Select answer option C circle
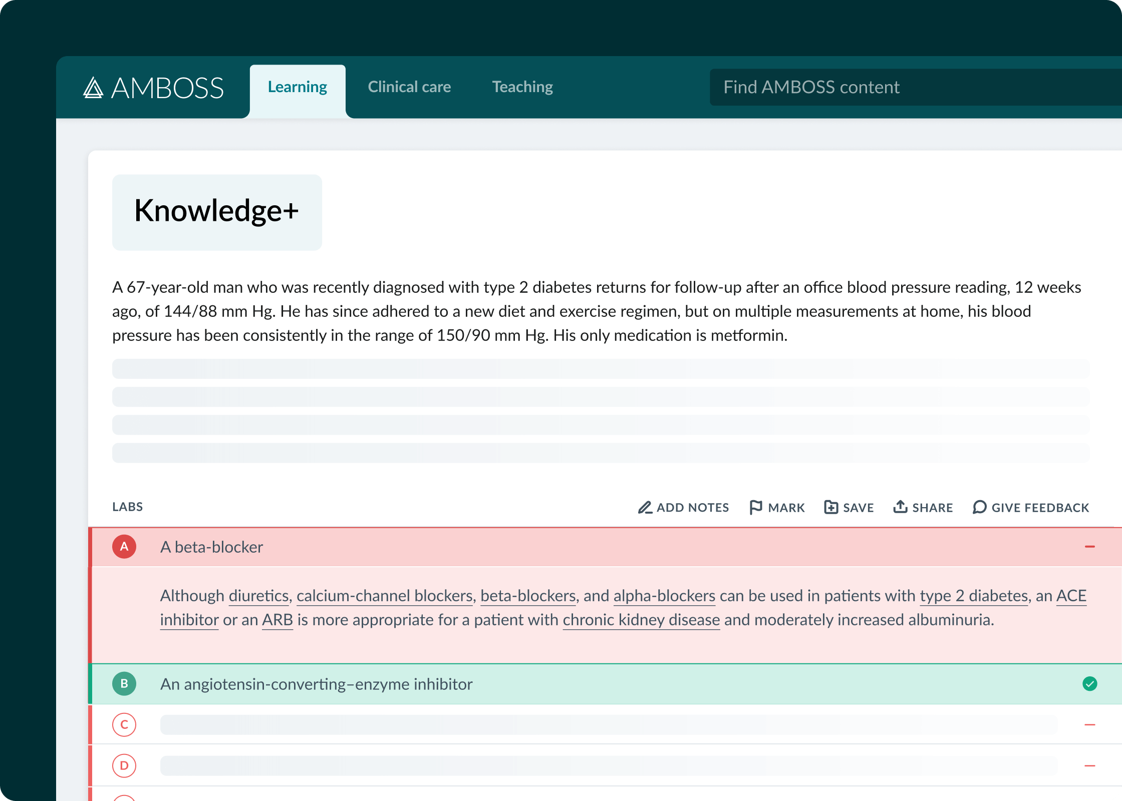Image resolution: width=1122 pixels, height=801 pixels. coord(124,725)
